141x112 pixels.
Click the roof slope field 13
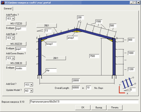click(48, 31)
